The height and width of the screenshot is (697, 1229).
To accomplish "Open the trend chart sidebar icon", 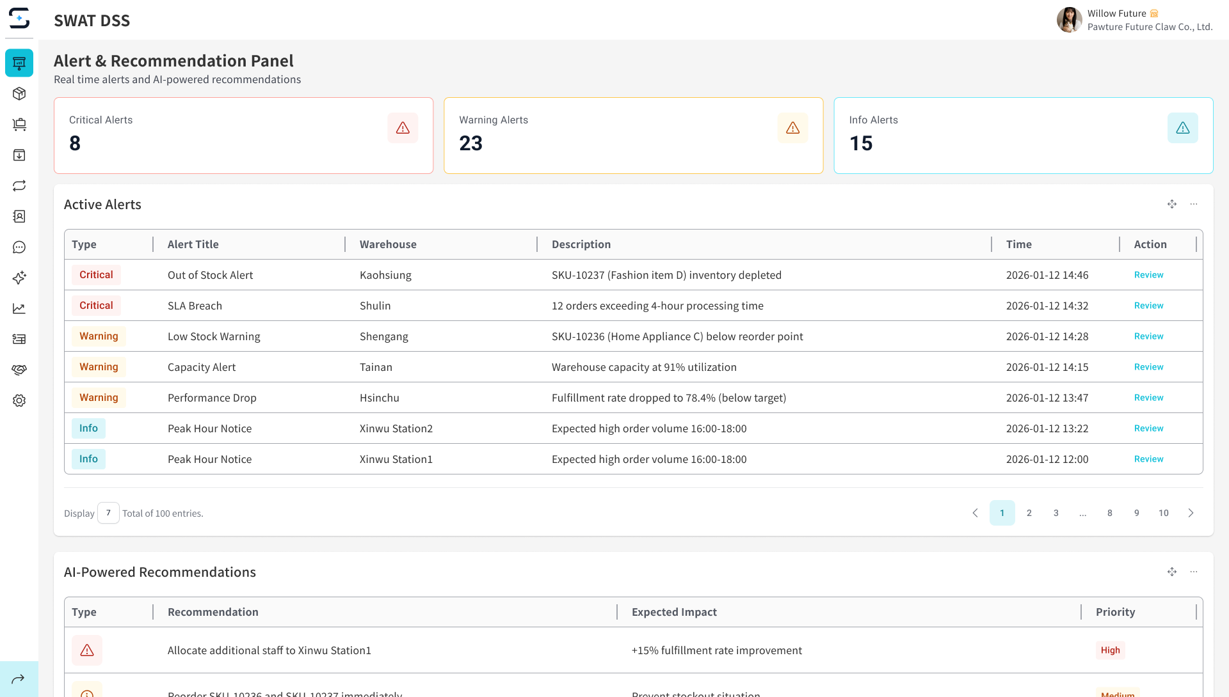I will (x=19, y=309).
